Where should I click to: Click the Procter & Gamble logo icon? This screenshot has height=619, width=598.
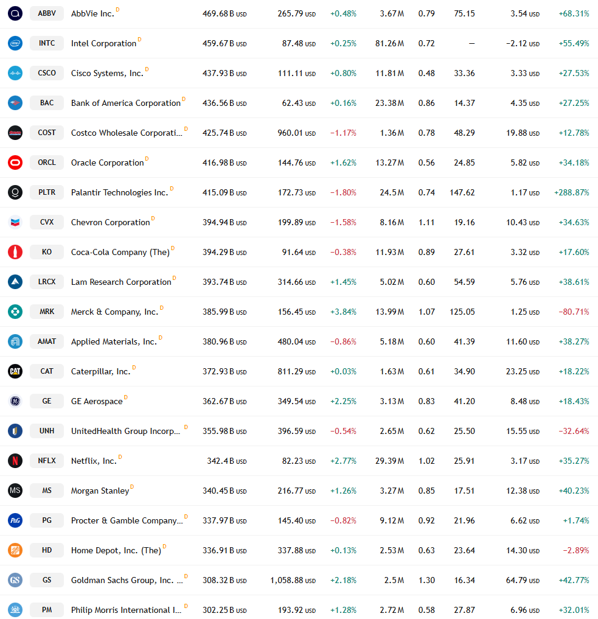tap(15, 520)
